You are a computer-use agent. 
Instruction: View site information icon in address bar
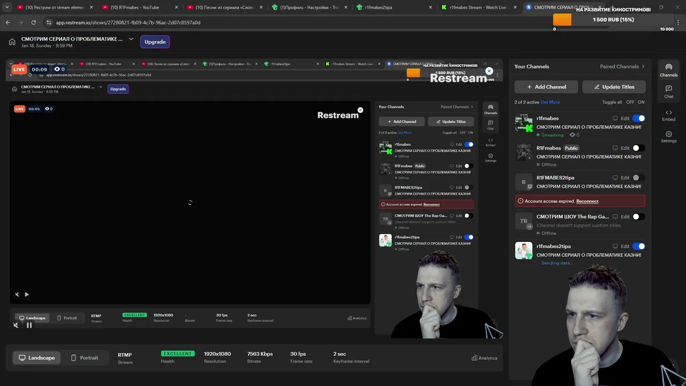(49, 23)
